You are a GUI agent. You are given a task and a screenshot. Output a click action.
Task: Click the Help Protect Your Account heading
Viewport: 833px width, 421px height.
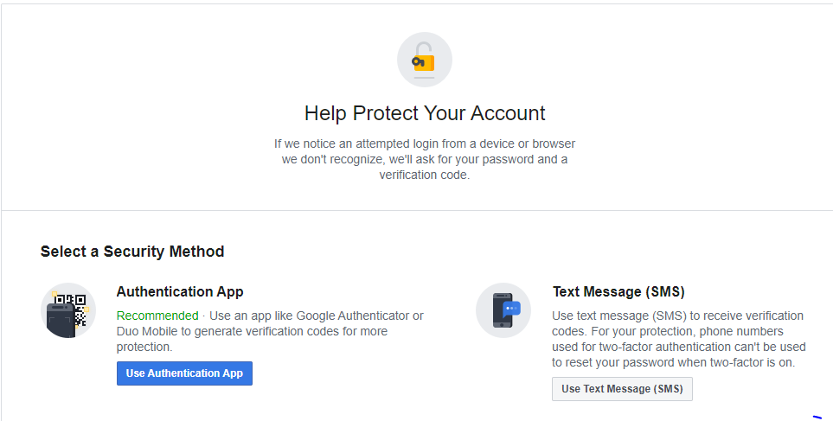(425, 113)
